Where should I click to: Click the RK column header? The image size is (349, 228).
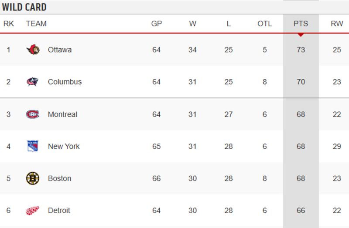pos(9,24)
